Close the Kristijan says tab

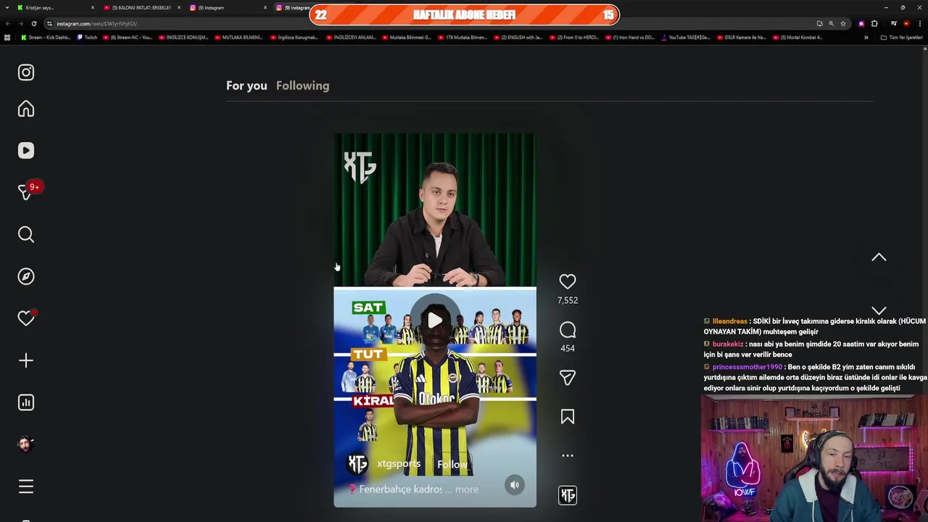[x=92, y=7]
